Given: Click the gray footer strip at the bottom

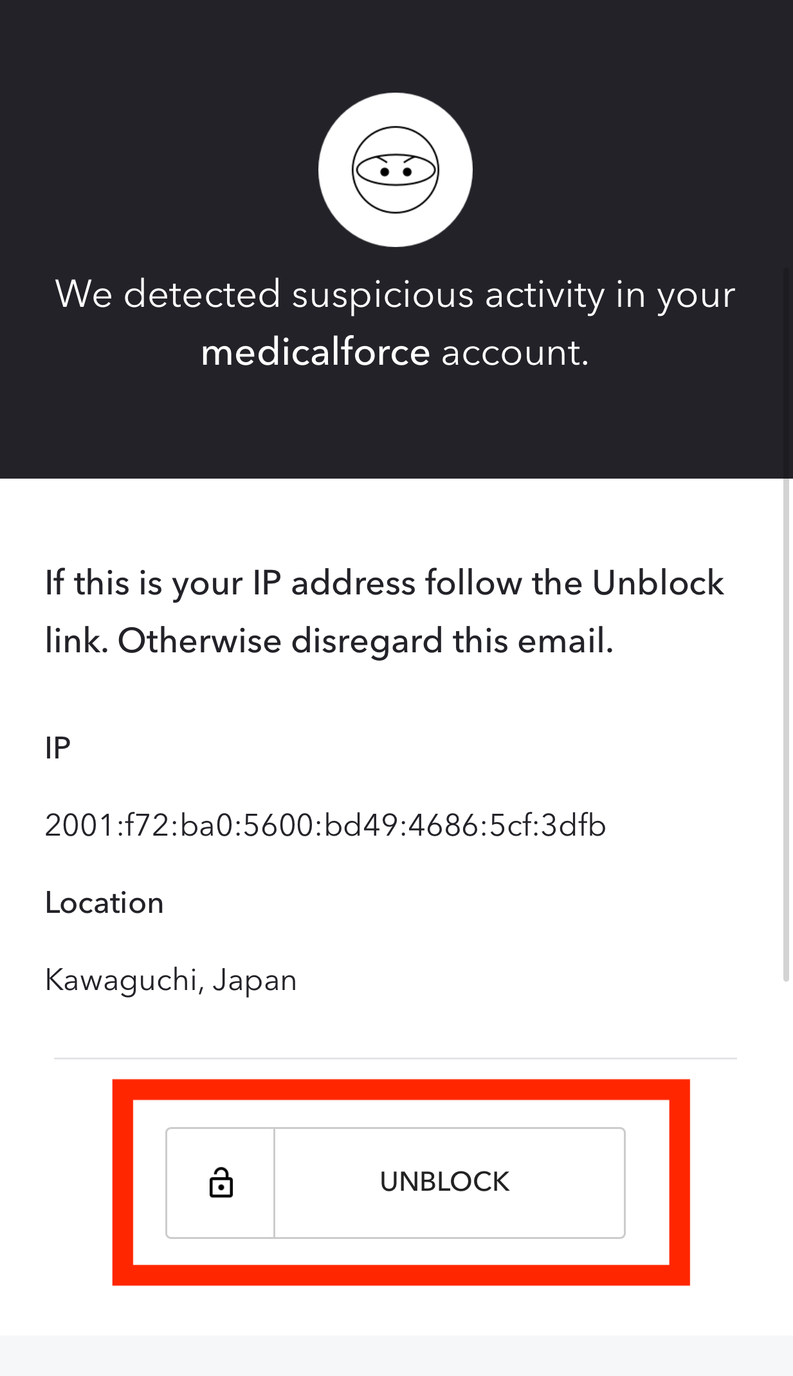Looking at the screenshot, I should pyautogui.click(x=396, y=1355).
